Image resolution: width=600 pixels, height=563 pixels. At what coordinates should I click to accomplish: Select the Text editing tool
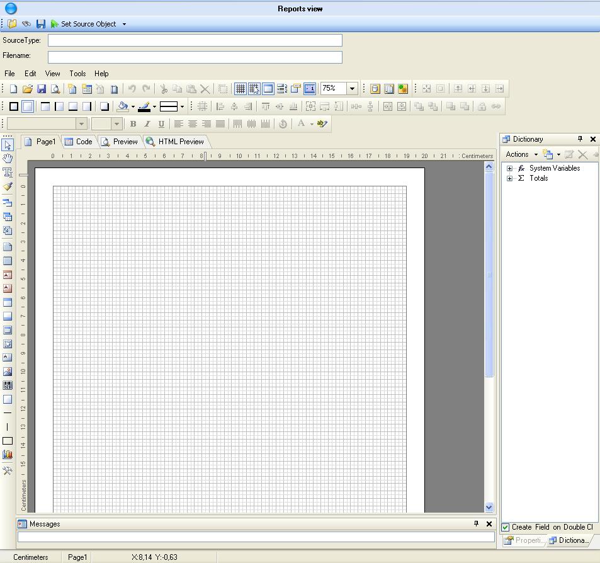pos(8,172)
